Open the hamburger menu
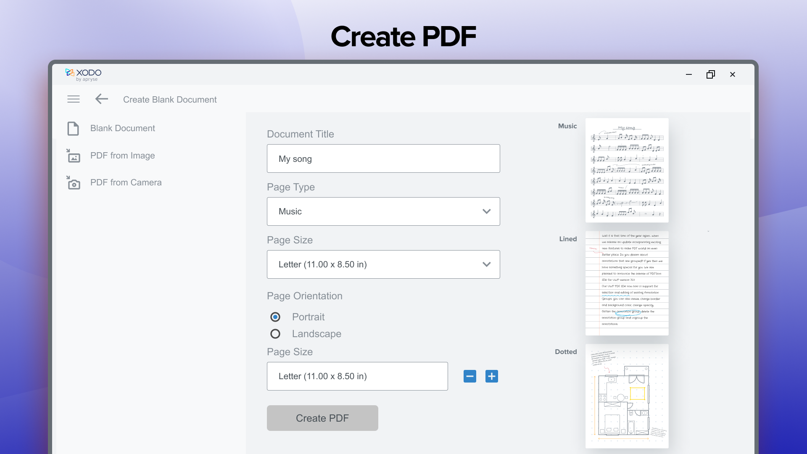This screenshot has height=454, width=807. coord(73,99)
